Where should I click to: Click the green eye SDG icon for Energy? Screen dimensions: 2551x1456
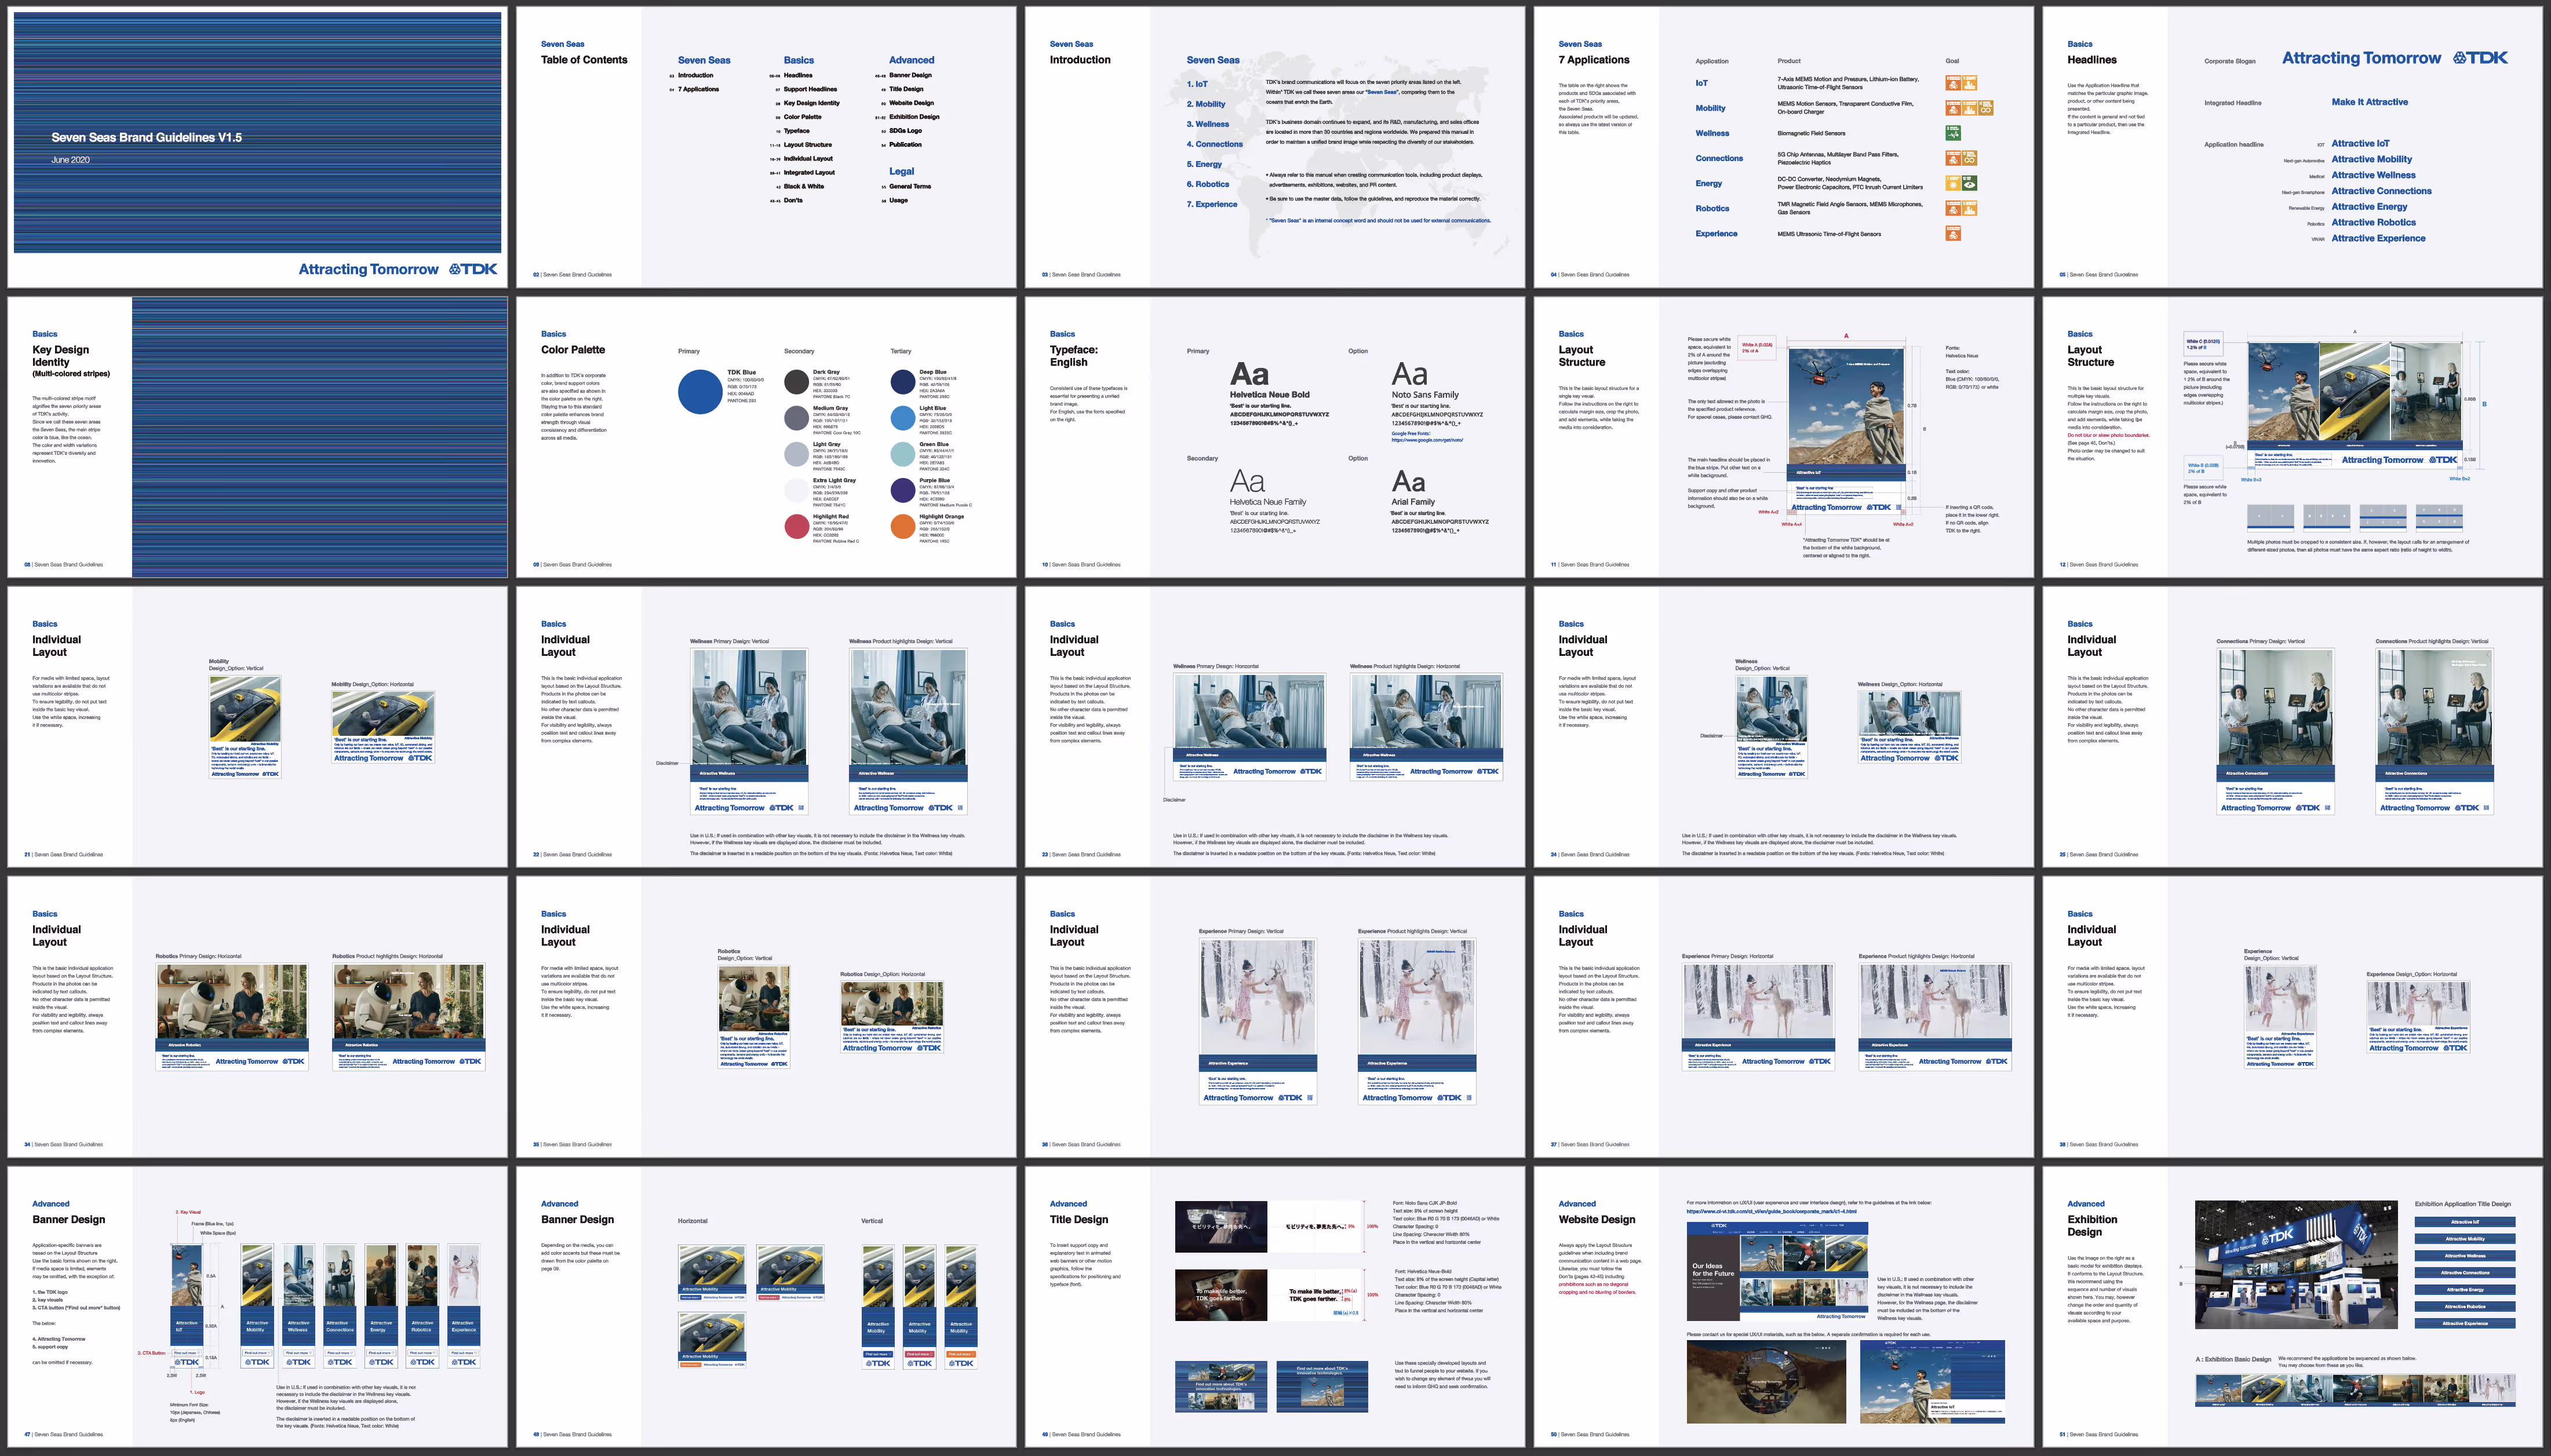click(x=1969, y=183)
